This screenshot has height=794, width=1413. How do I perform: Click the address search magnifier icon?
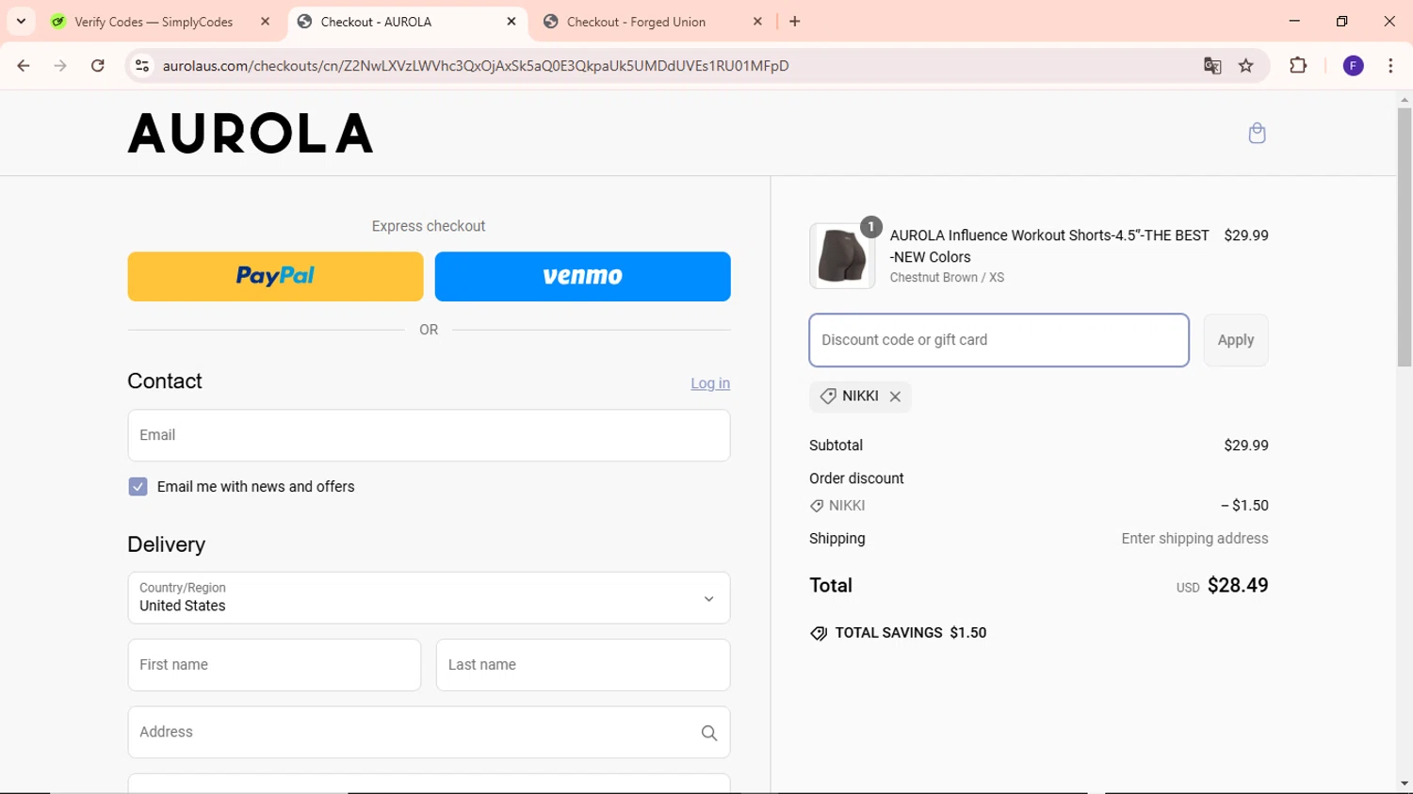pyautogui.click(x=708, y=733)
